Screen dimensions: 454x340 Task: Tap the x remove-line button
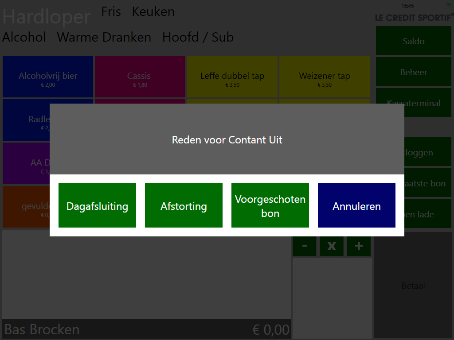(332, 246)
